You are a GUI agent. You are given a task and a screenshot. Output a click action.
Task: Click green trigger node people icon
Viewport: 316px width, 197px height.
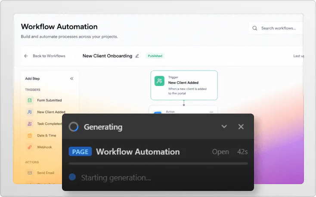[x=159, y=81]
